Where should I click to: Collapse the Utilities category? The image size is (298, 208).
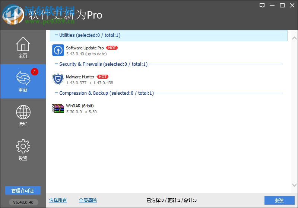(56, 35)
